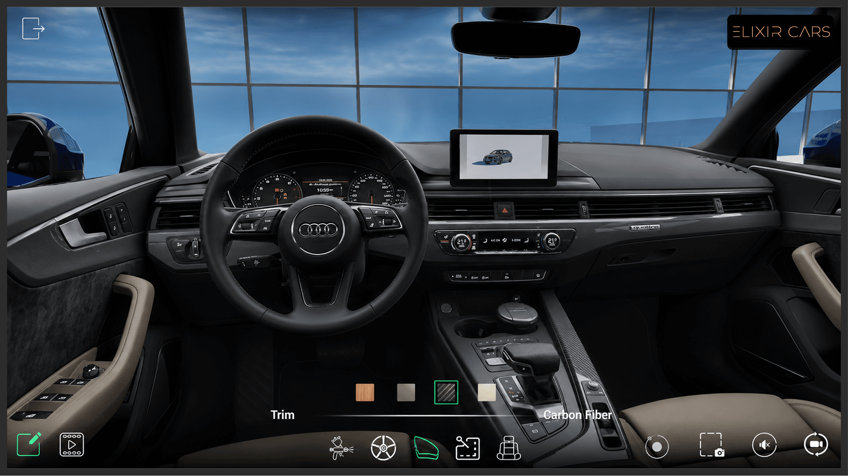Click the quattro badge on dashboard
The image size is (848, 476).
[x=645, y=227]
